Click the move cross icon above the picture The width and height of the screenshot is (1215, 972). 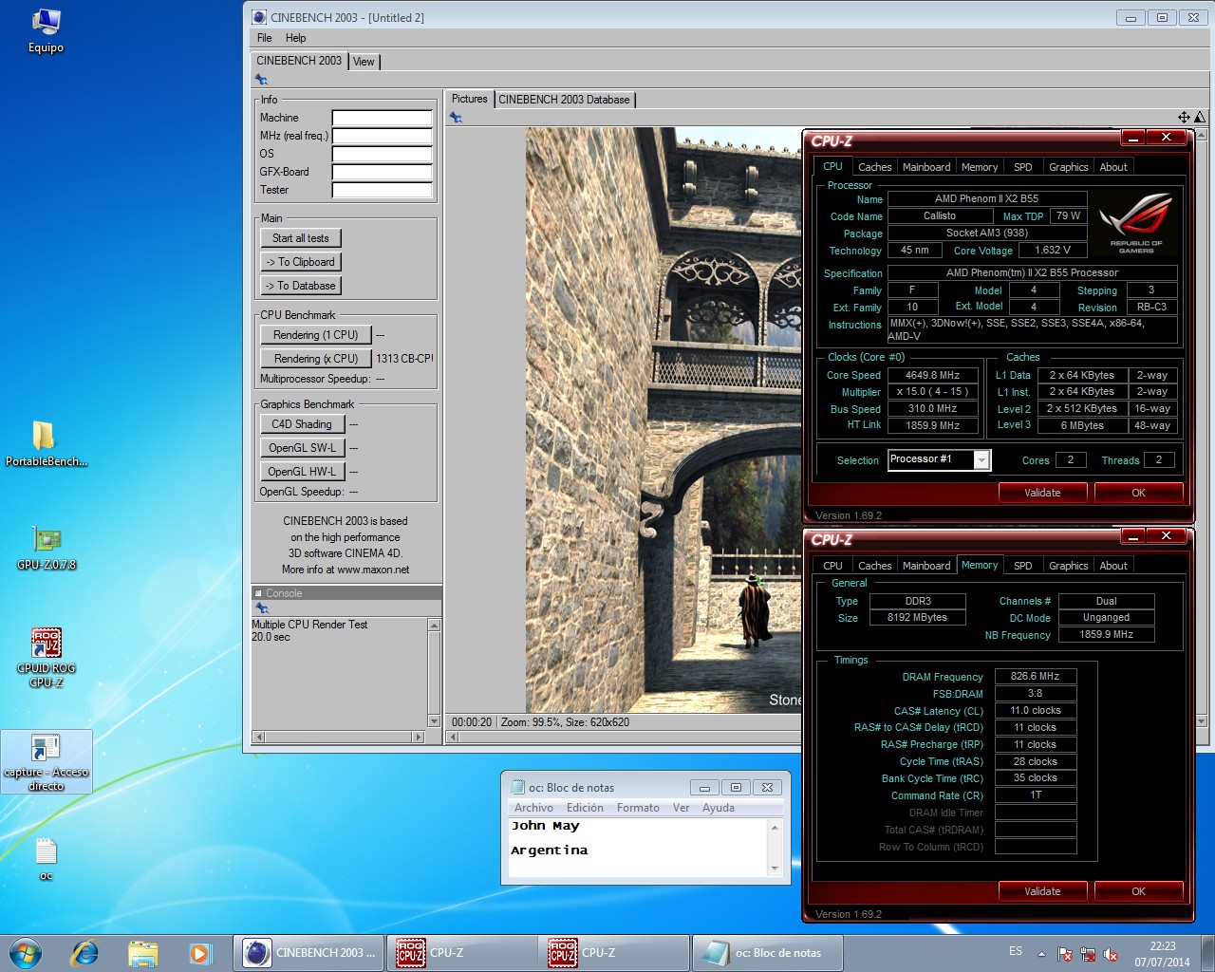click(x=1184, y=118)
